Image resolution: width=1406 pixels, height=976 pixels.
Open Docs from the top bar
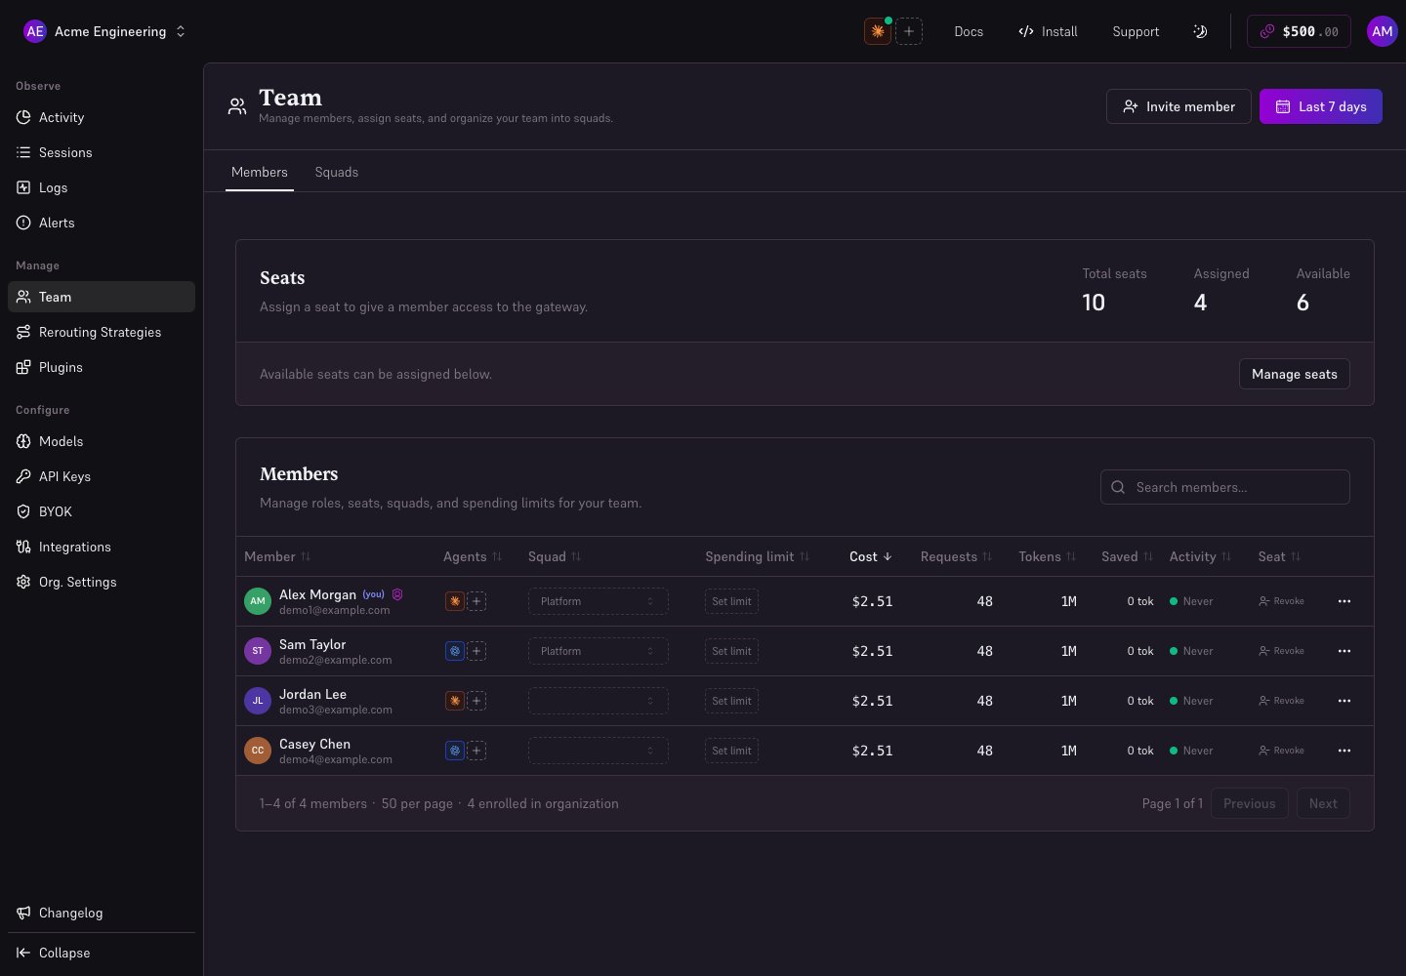click(969, 31)
